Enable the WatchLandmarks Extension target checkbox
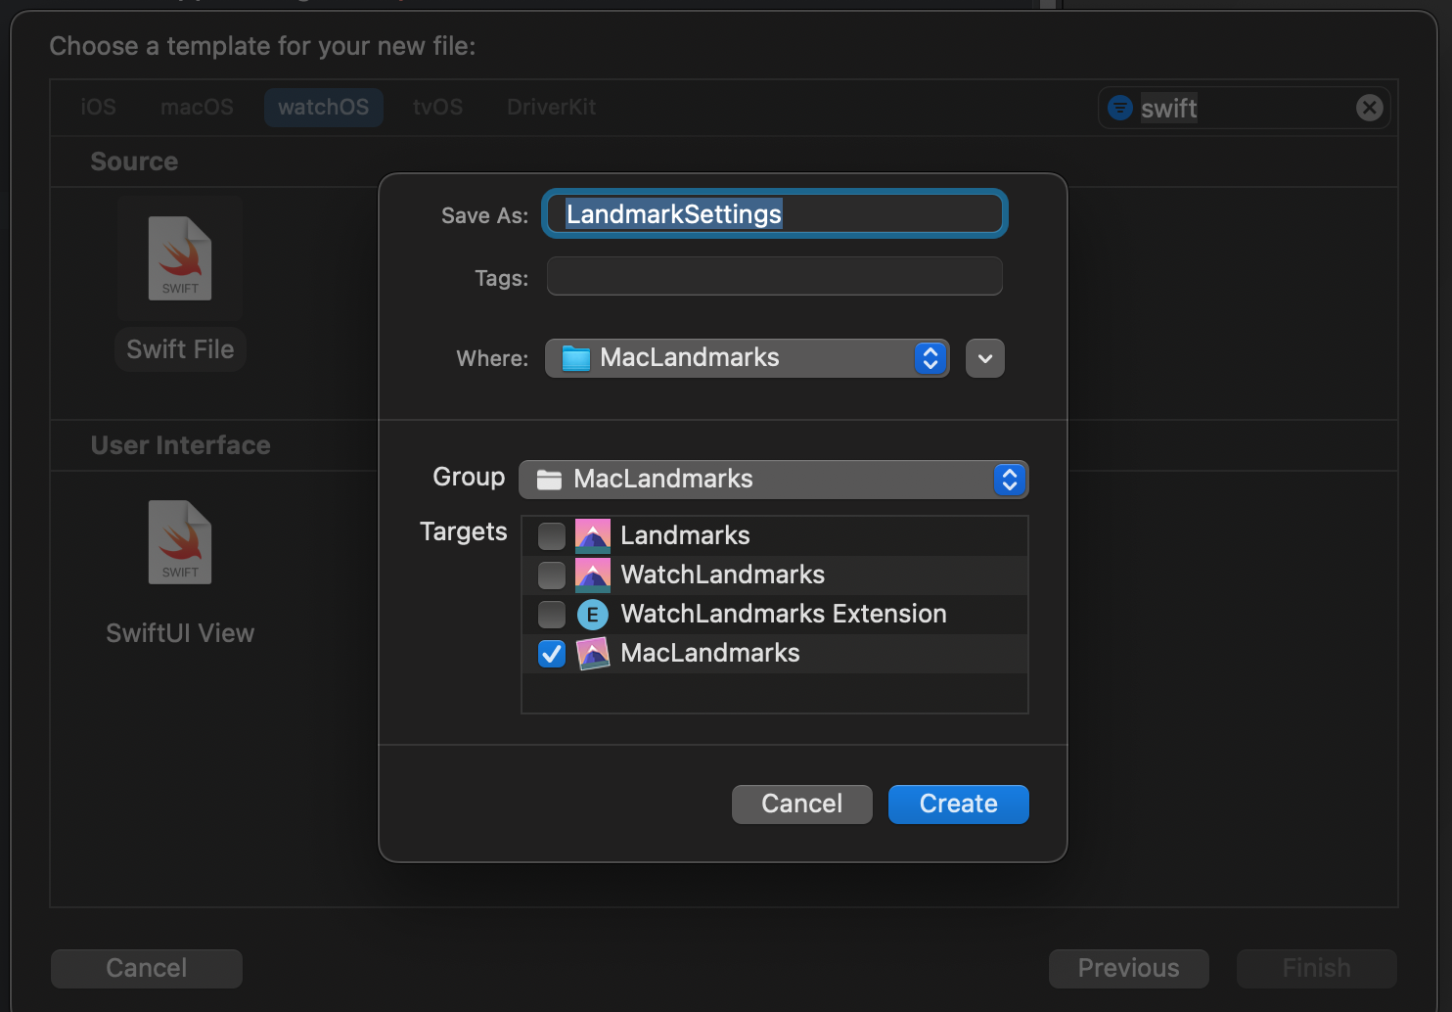This screenshot has height=1012, width=1452. [x=552, y=615]
